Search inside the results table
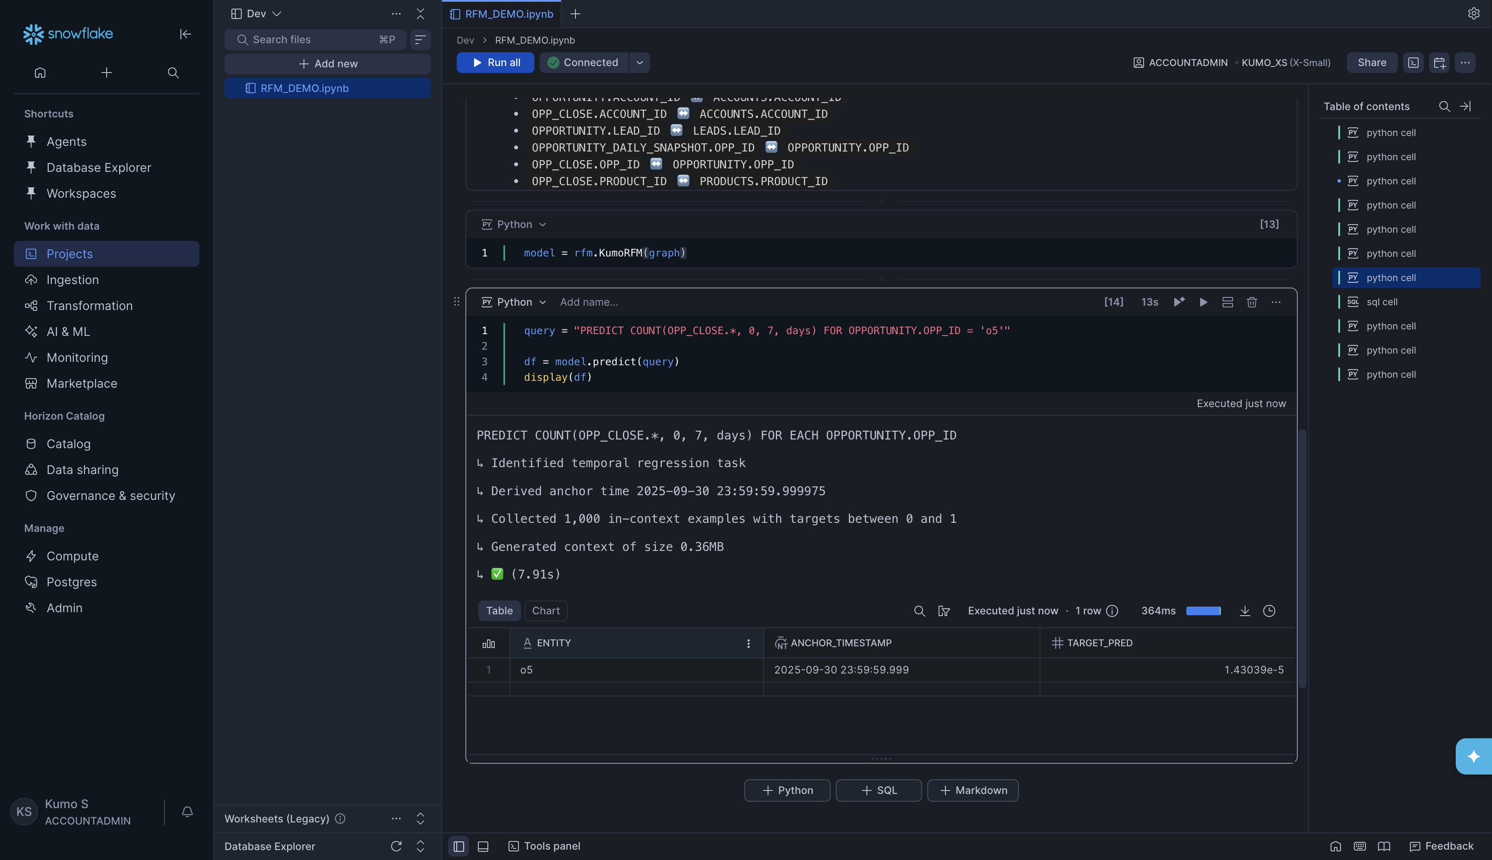Viewport: 1492px width, 860px height. point(919,611)
